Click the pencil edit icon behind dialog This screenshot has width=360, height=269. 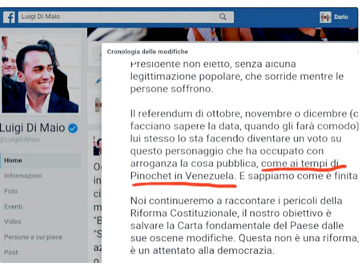[x=98, y=82]
